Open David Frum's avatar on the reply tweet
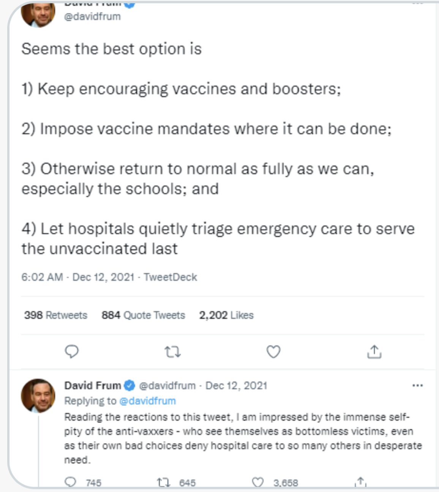 (x=38, y=395)
